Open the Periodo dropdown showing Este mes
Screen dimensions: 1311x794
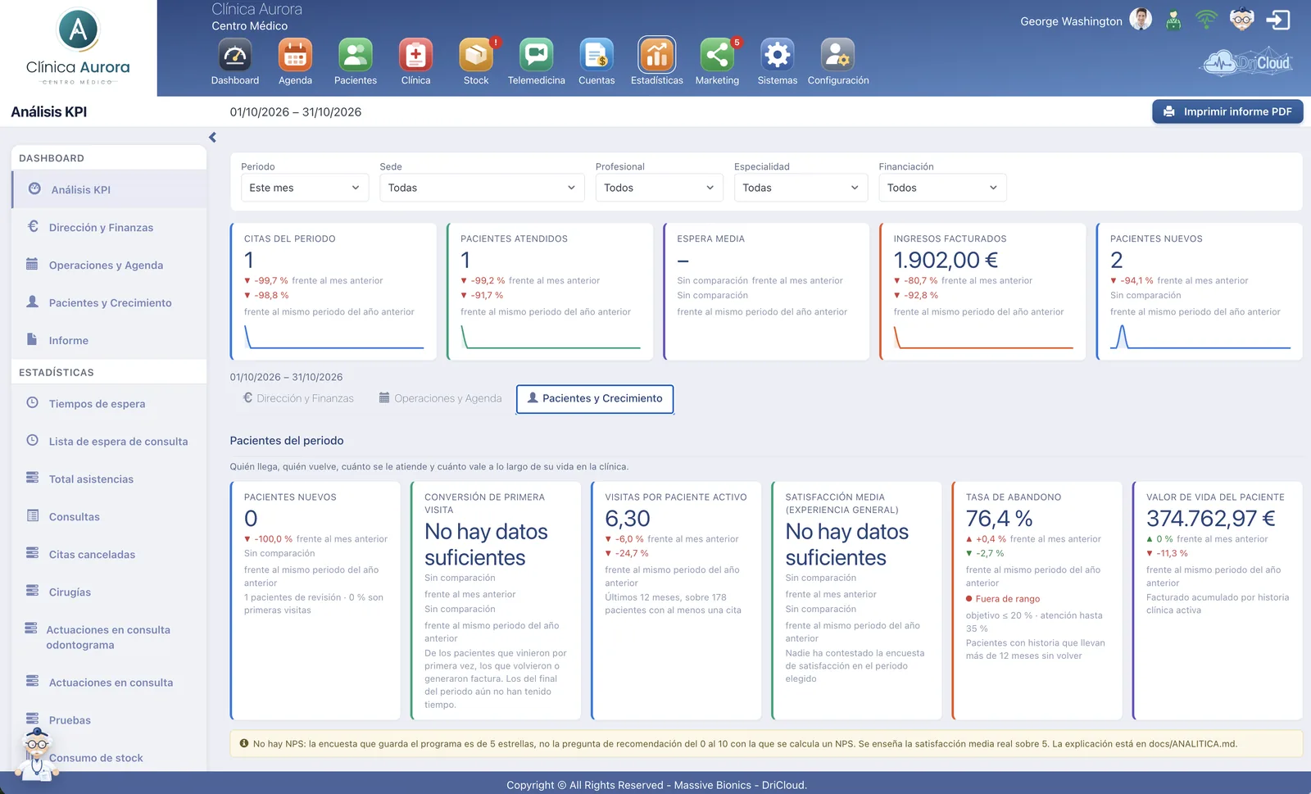[305, 188]
